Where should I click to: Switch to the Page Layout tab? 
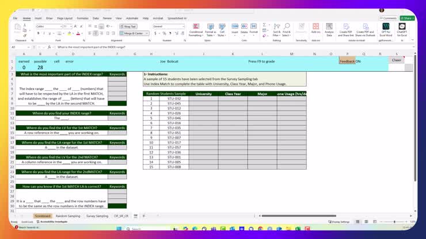(64, 18)
